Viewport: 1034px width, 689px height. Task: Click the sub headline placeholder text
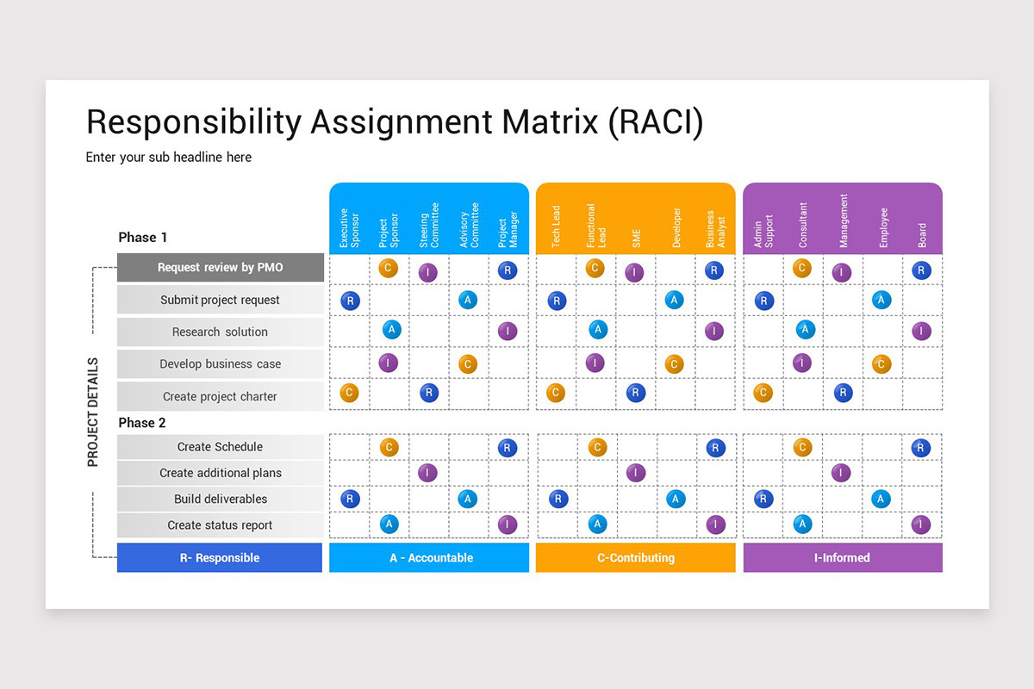pos(169,158)
